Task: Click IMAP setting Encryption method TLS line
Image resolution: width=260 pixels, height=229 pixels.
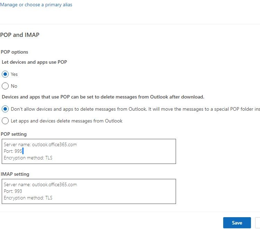Action: pyautogui.click(x=28, y=198)
